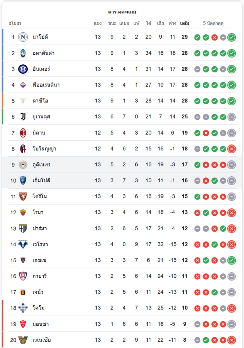Viewport: 244px width, 348px height.
Task: Sort by the แต้ม points column header
Action: [x=185, y=23]
